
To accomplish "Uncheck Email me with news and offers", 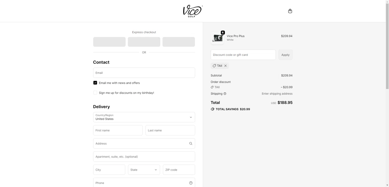I will (x=95, y=83).
